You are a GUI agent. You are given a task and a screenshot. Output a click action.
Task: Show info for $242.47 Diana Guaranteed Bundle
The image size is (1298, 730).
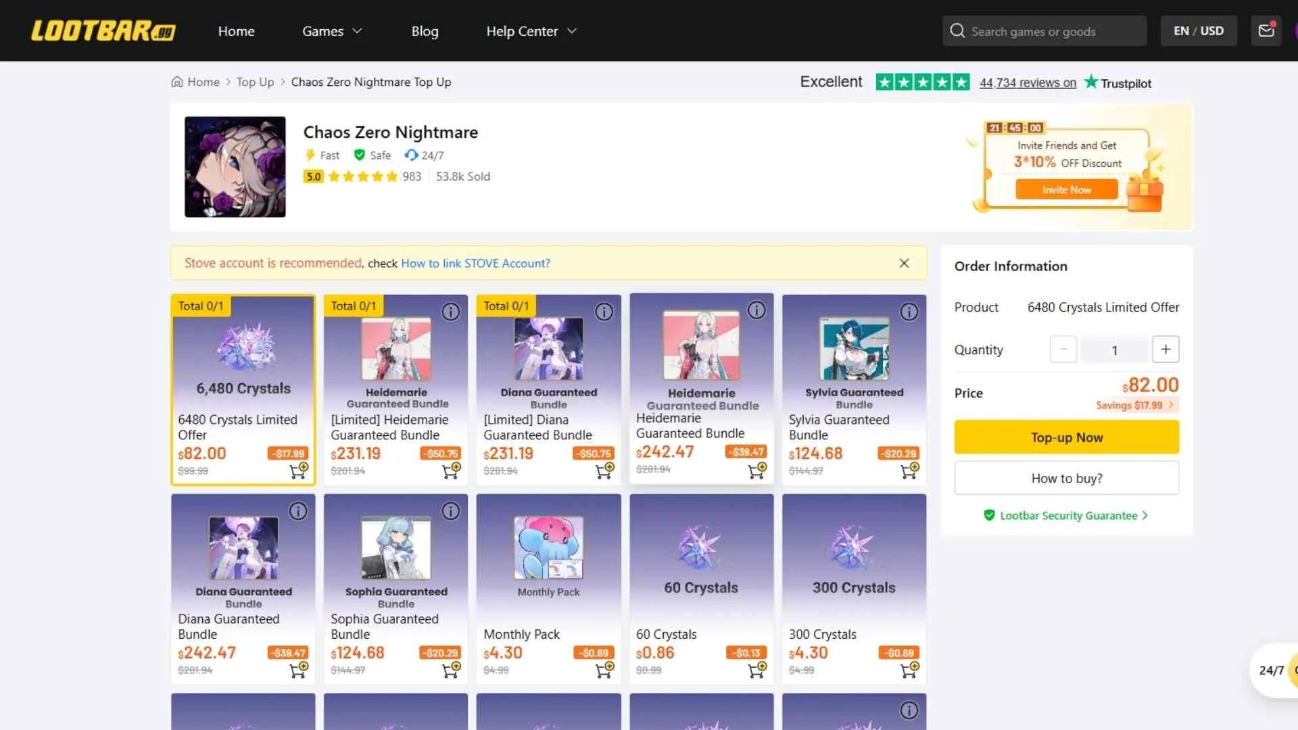pos(298,511)
